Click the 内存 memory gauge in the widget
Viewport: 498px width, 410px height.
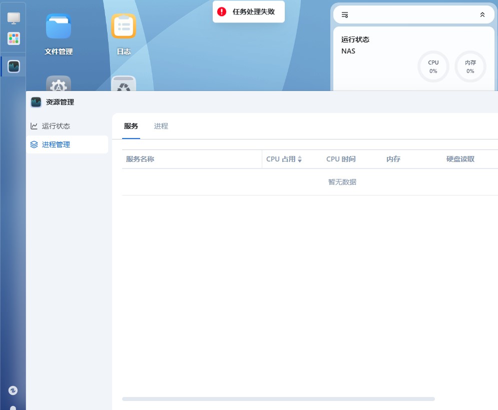click(470, 66)
